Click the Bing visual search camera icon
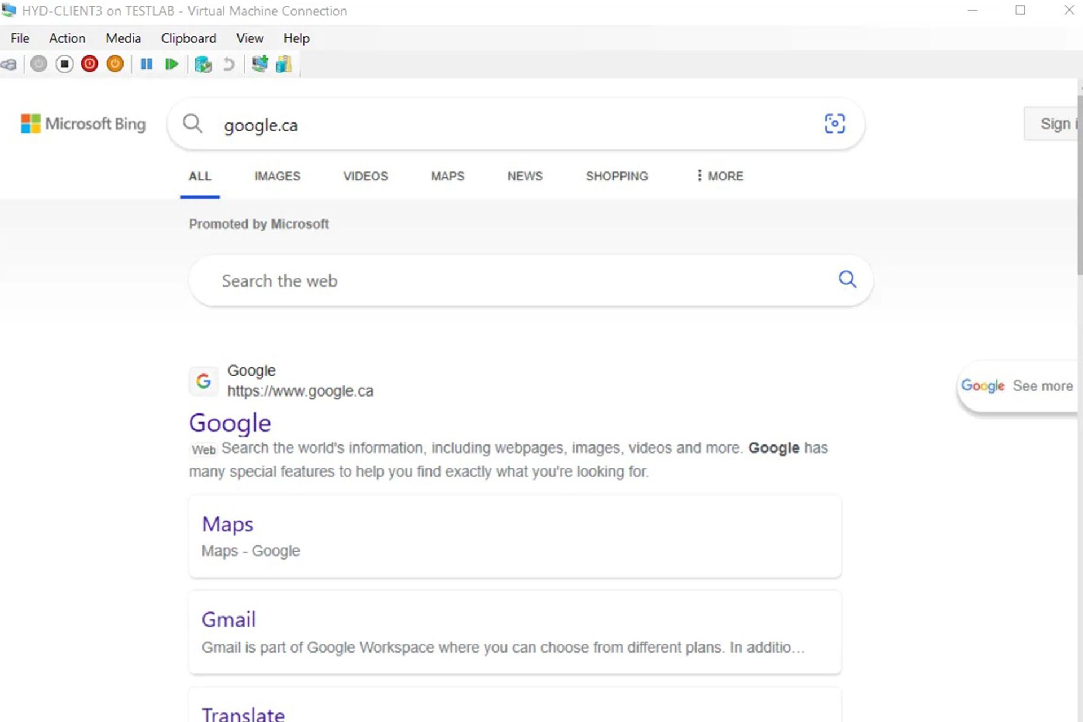Viewport: 1083px width, 722px height. [835, 124]
